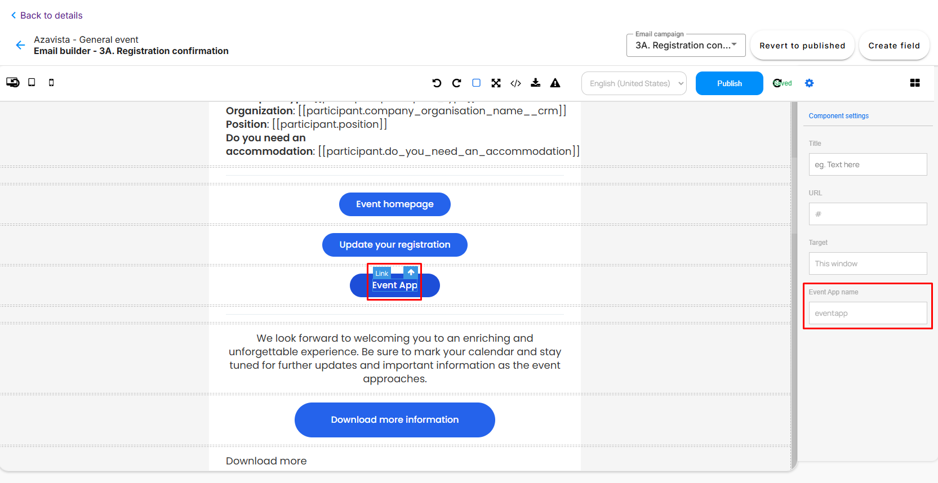Click the warning triangle icon

[555, 83]
